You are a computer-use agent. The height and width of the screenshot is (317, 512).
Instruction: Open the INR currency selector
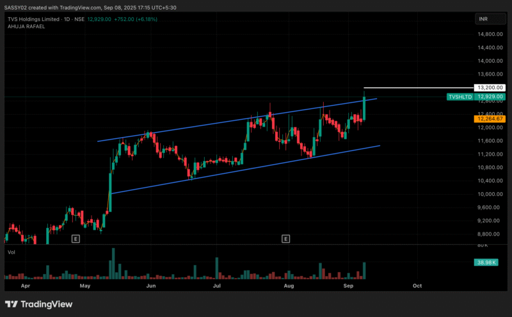(483, 19)
